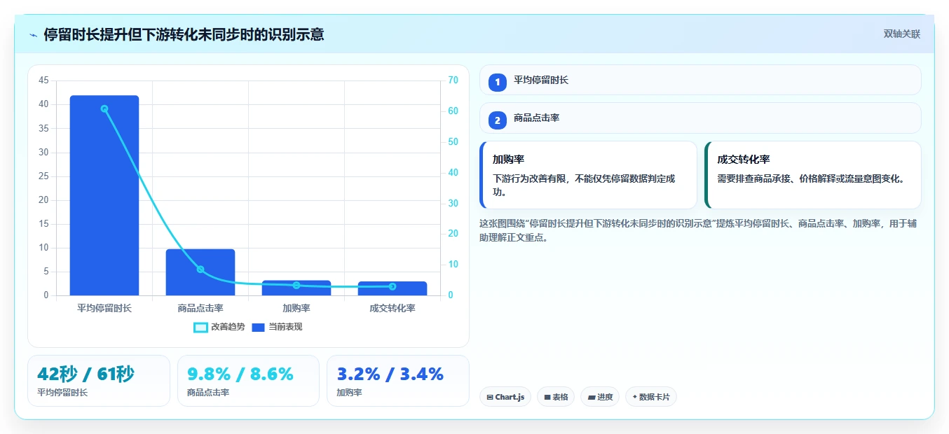This screenshot has width=949, height=434.
Task: Toggle the 当前表现 legend item
Action: point(277,327)
